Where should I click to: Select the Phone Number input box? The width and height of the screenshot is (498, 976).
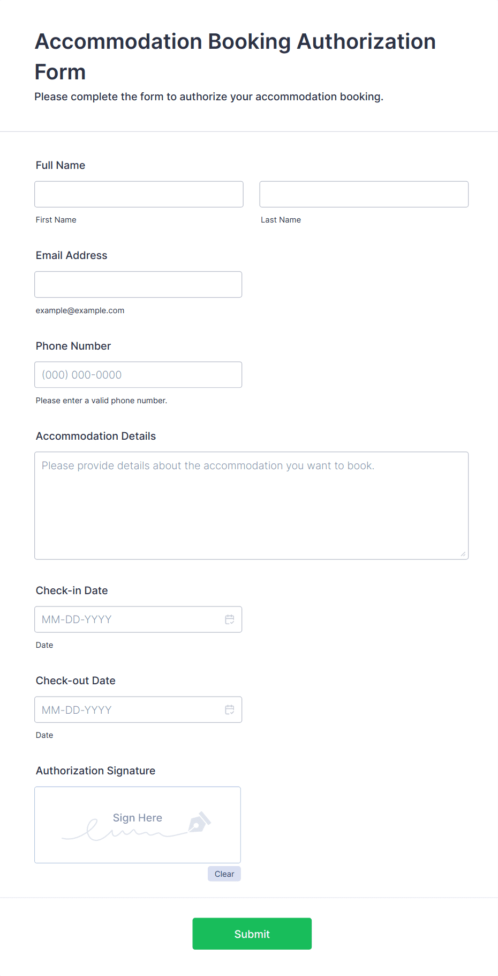tap(138, 375)
